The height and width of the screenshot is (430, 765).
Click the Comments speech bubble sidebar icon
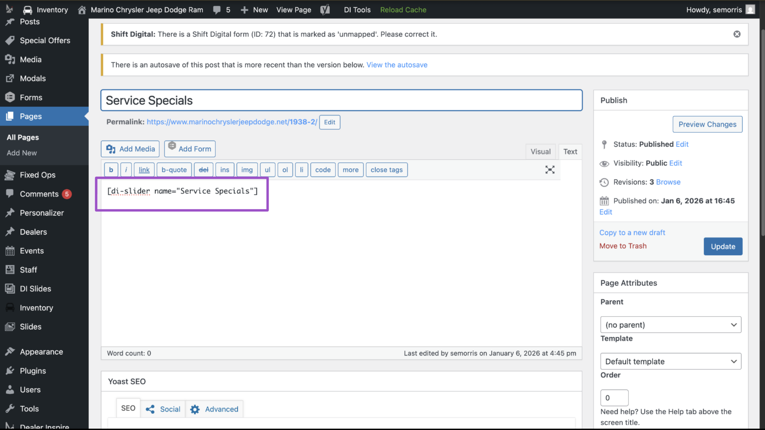(10, 193)
